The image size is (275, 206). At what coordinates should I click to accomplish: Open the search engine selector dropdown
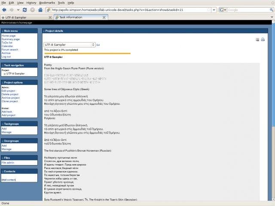click(x=223, y=10)
